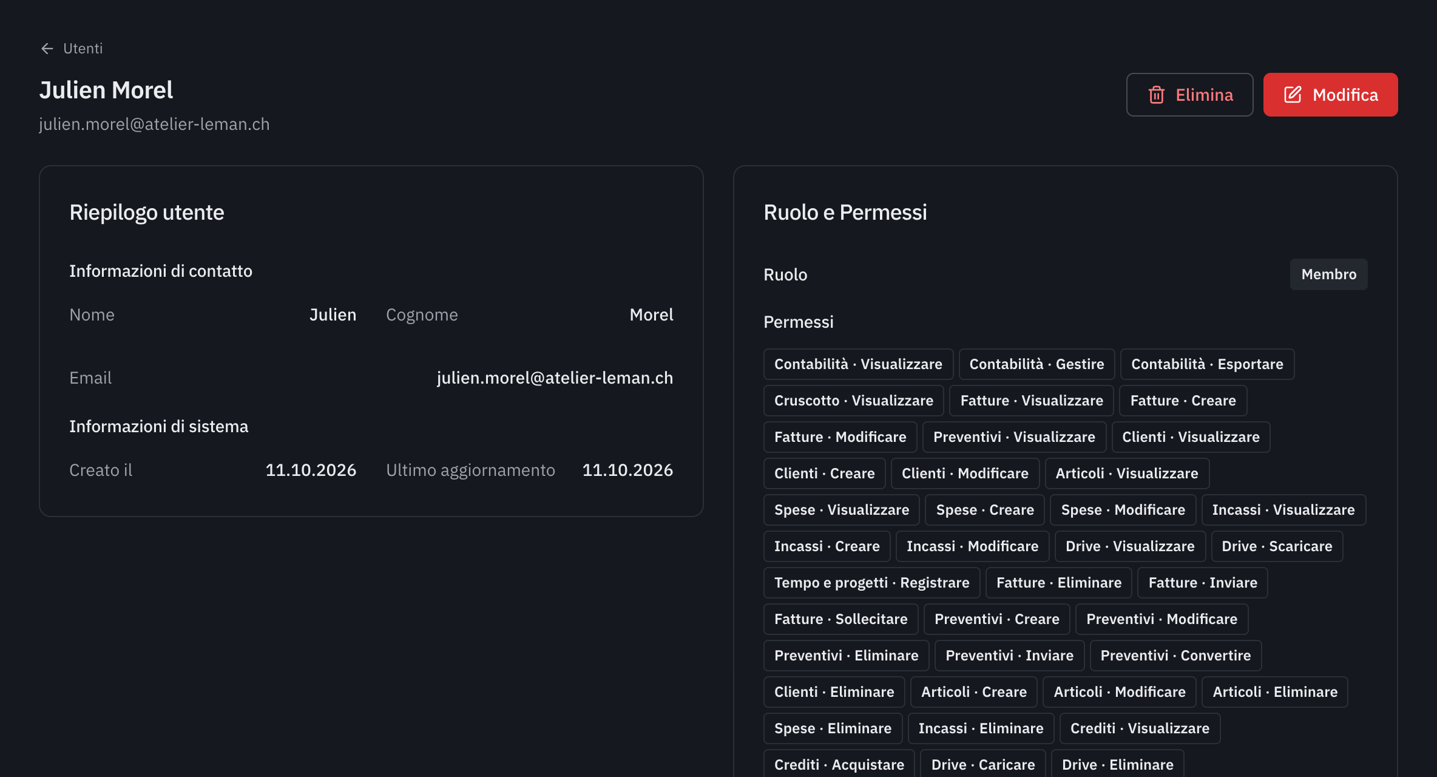
Task: Click the Contabilità · Gestire permission tag
Action: click(1036, 364)
